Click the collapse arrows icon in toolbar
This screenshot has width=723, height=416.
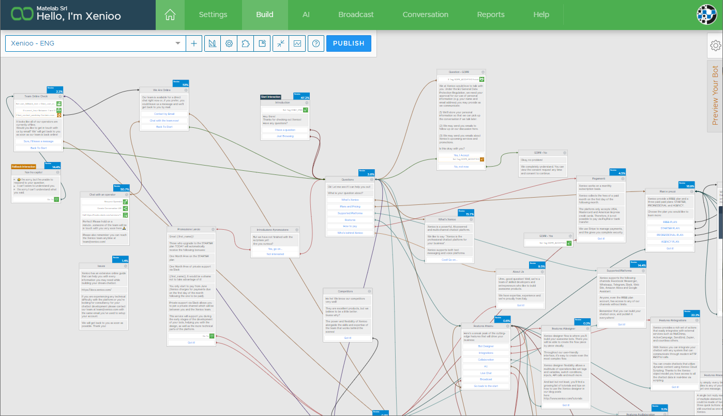click(281, 43)
